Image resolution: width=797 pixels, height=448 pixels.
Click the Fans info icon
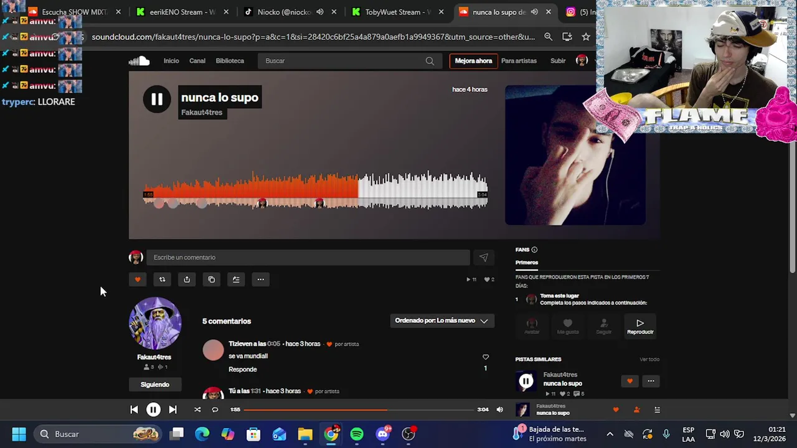click(x=534, y=250)
